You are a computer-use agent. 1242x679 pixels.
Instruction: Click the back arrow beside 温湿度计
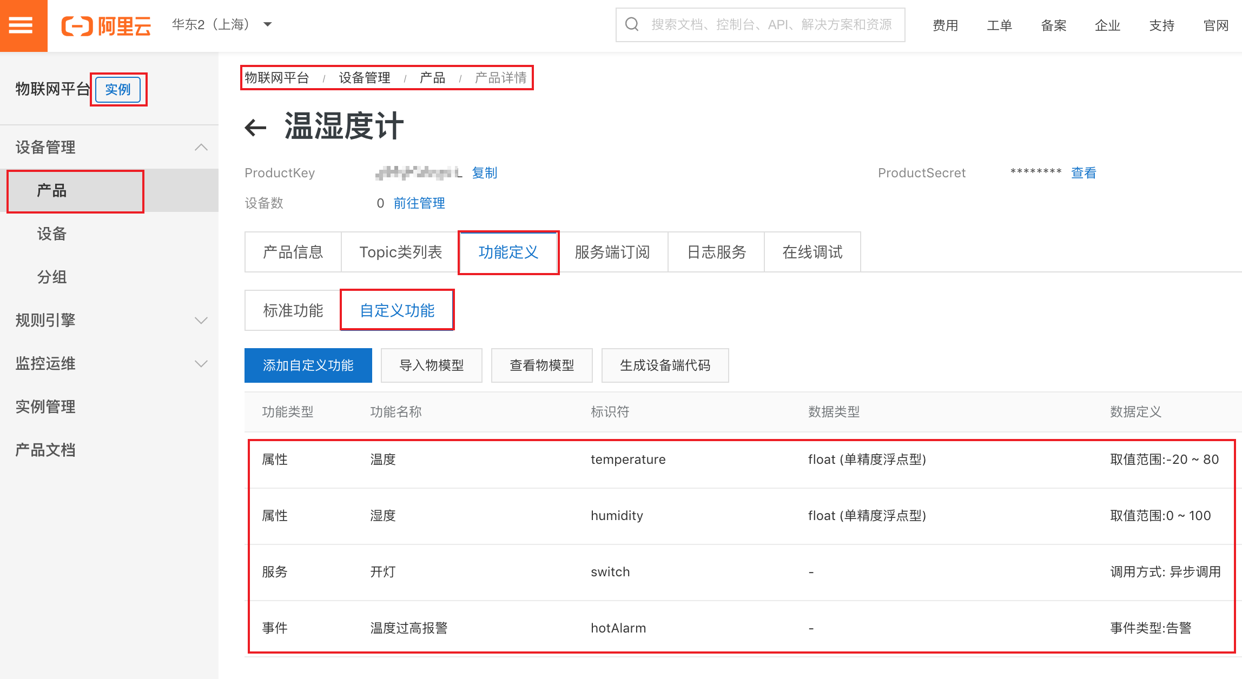[255, 128]
